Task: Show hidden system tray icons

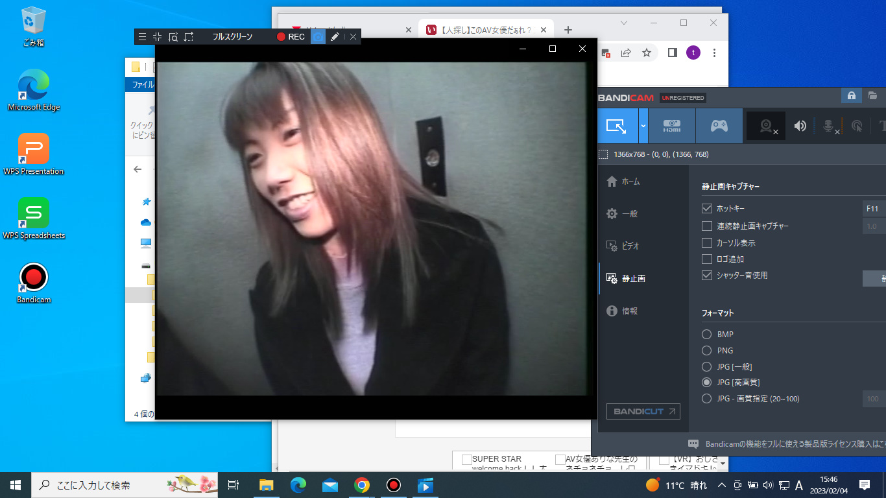Action: pos(721,485)
